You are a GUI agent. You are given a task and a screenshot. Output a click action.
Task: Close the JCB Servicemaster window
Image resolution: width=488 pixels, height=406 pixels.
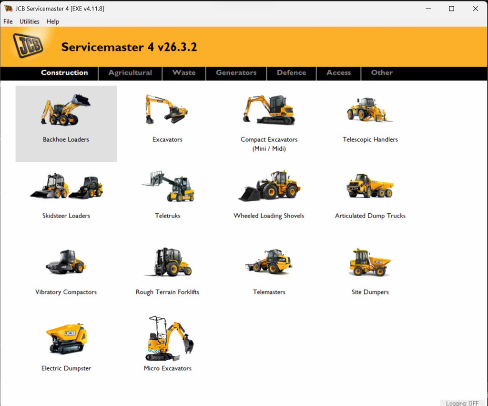pos(475,9)
